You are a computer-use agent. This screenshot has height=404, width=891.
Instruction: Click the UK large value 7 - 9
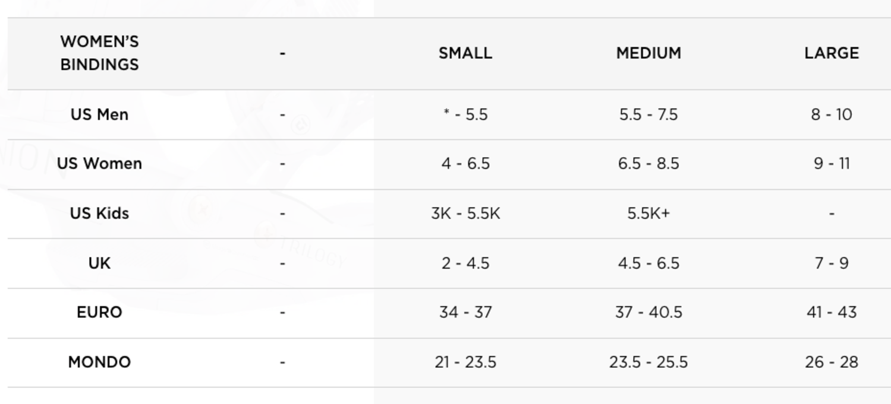coord(832,263)
